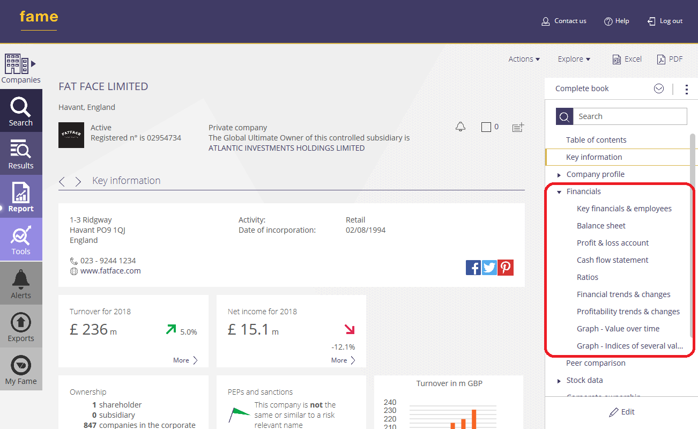Open the Tools sidebar icon
Screen dimensions: 698x429
pyautogui.click(x=21, y=240)
